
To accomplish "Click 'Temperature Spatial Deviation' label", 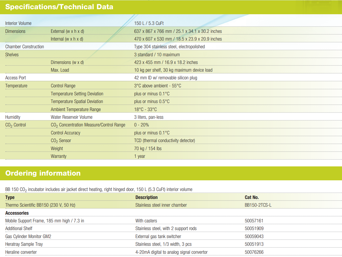I will pyautogui.click(x=77, y=101).
